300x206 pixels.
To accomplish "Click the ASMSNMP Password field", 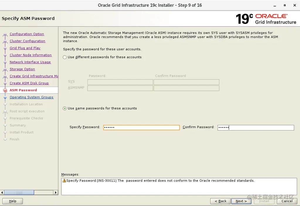I will click(x=120, y=88).
